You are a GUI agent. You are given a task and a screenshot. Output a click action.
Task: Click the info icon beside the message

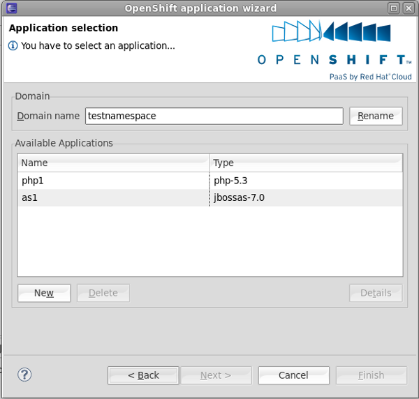click(x=13, y=45)
